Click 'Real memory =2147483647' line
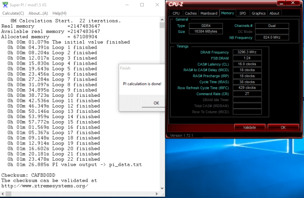Viewport: 304px width, 198px height. tap(51, 26)
